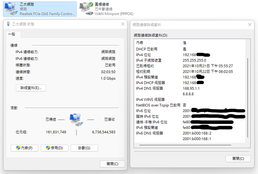Click the value 2001:b000:168::1

197,139
